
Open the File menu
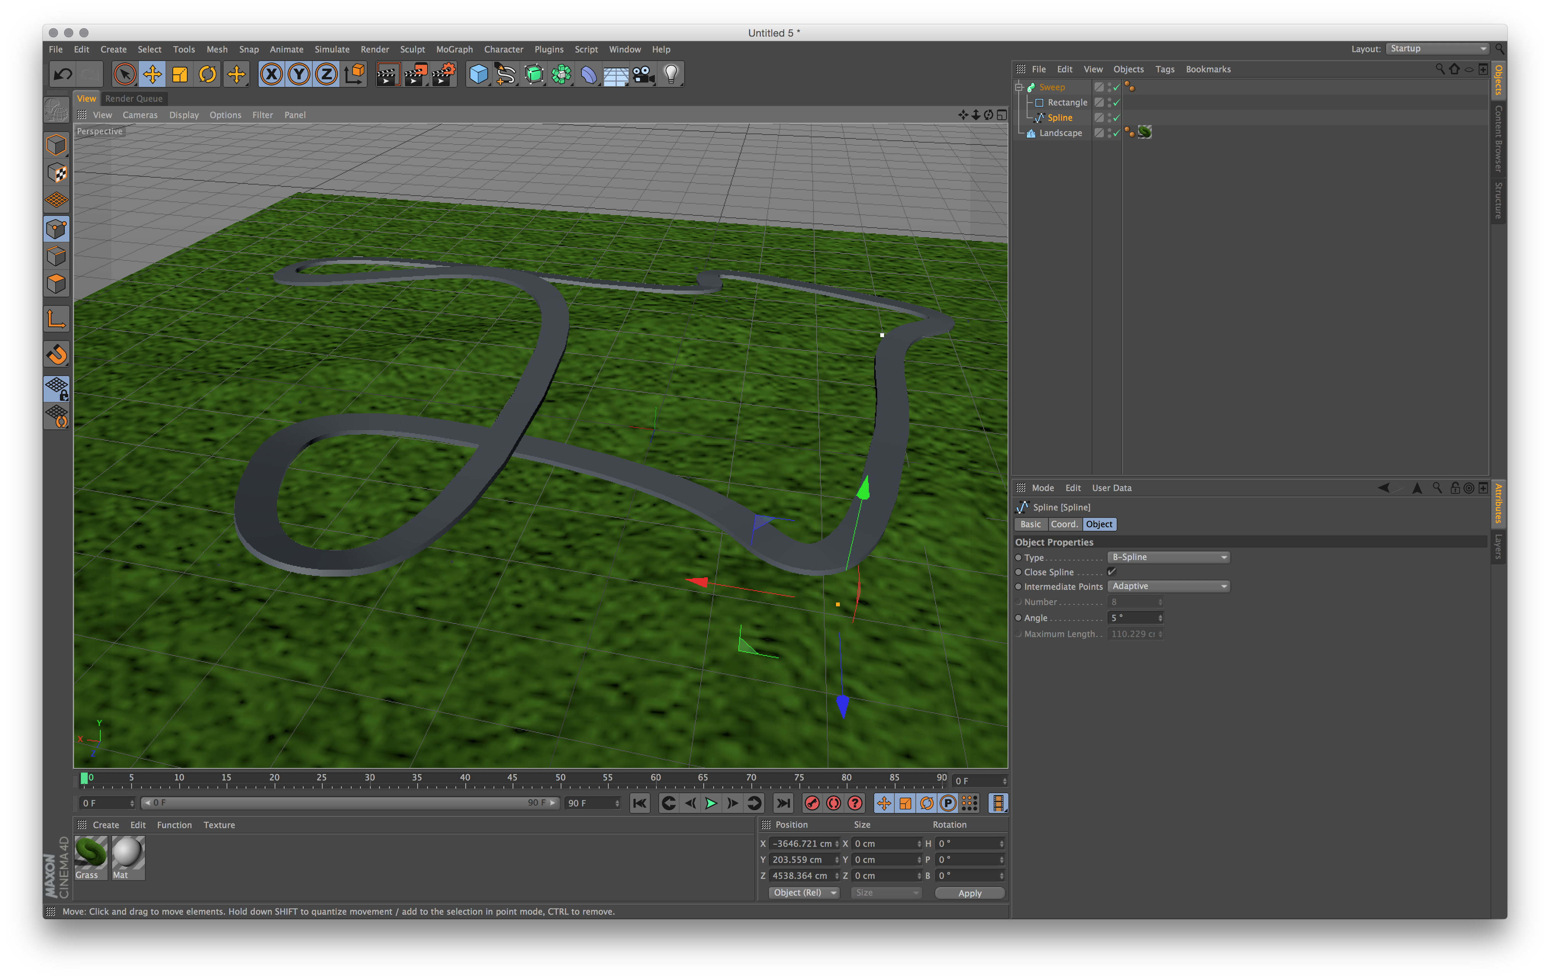pos(56,50)
